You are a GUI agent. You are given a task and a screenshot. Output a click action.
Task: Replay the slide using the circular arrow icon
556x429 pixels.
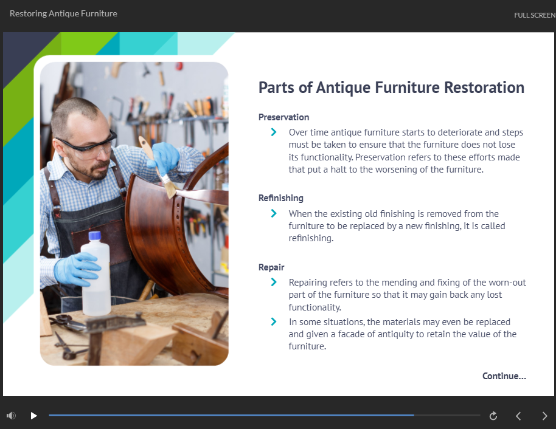(493, 416)
